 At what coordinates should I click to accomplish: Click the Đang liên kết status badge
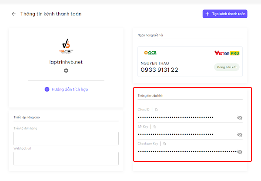tap(227, 67)
